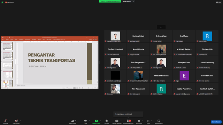Screen dimensions: 223x125
Task: Select suci ramadya ifana's video tile
Action: click(161, 49)
